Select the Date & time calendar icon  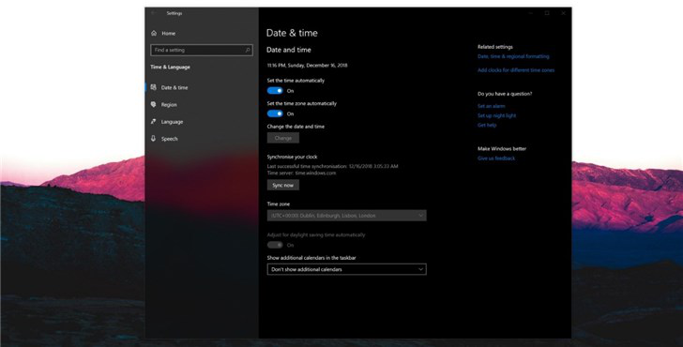coord(153,87)
